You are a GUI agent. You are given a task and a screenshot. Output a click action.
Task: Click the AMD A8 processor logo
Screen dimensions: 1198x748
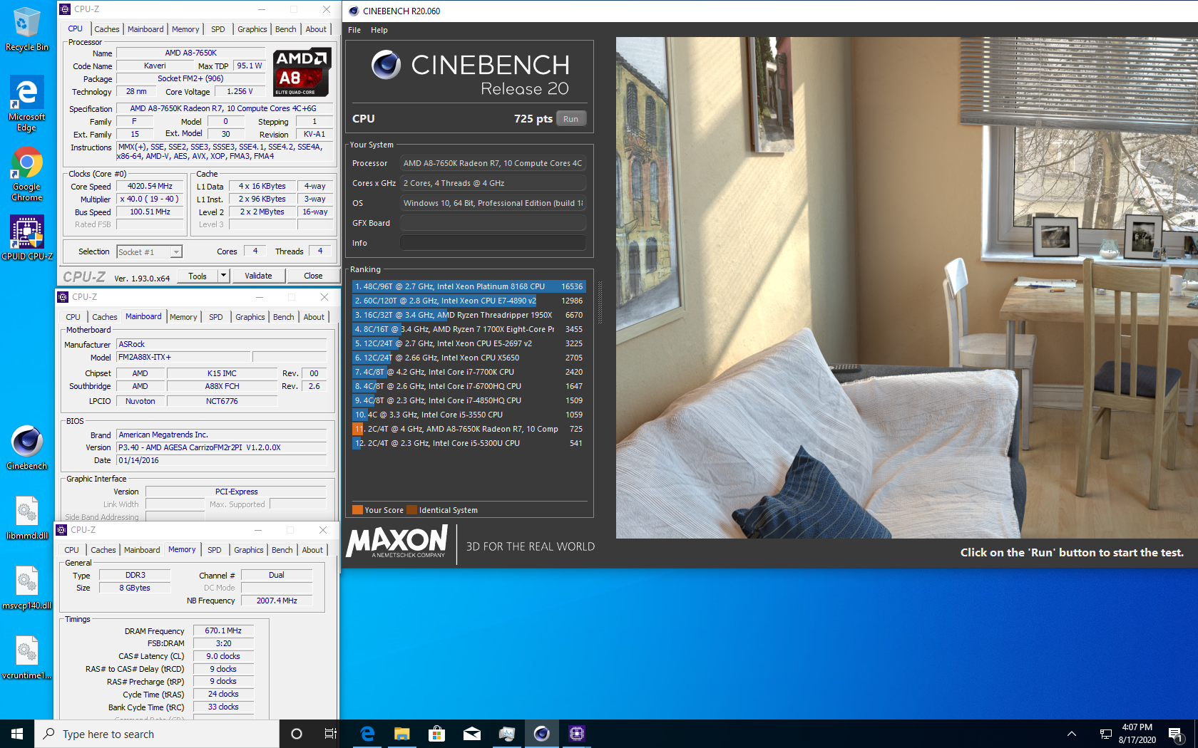click(x=301, y=72)
